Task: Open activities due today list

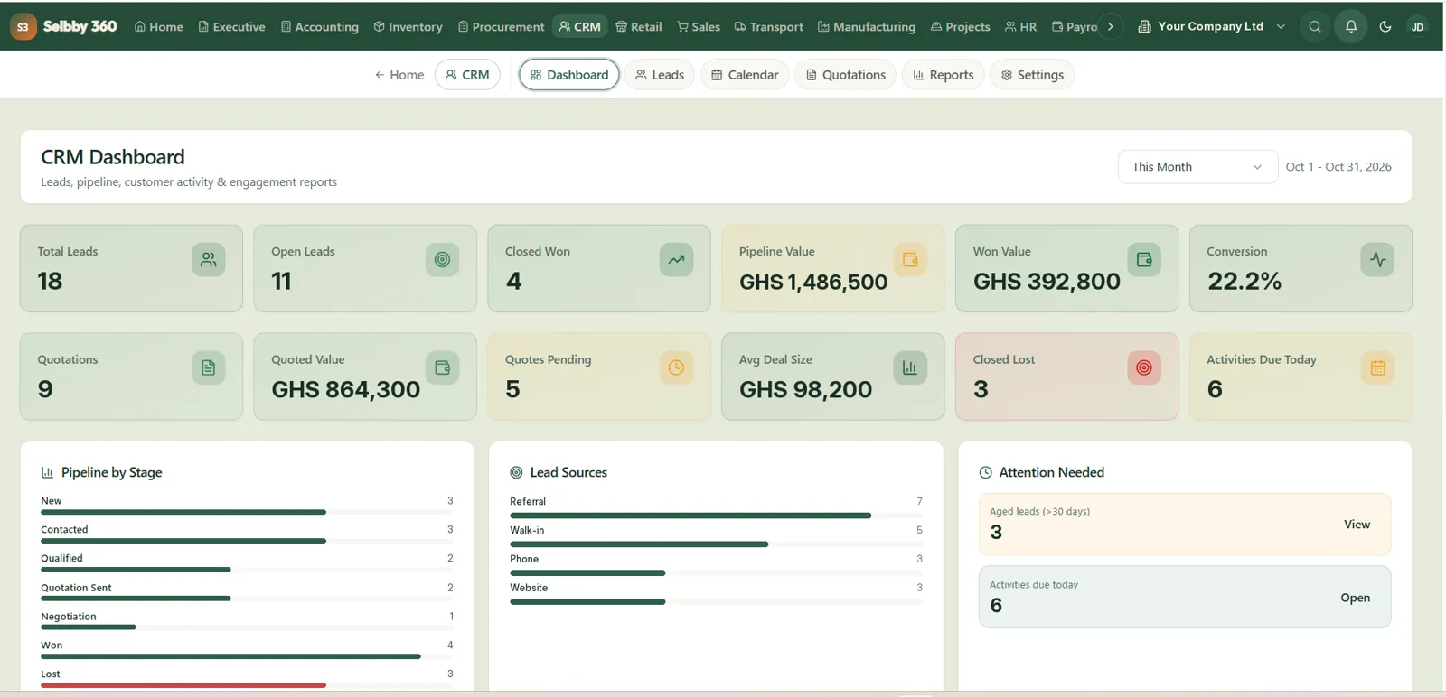Action: pyautogui.click(x=1355, y=598)
